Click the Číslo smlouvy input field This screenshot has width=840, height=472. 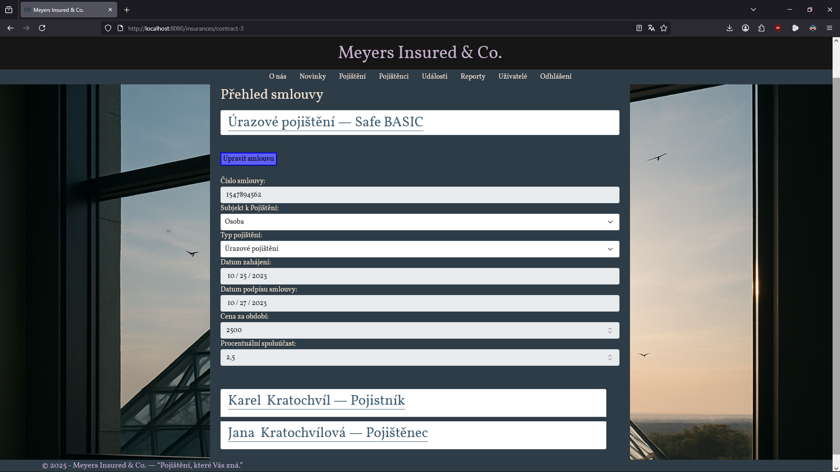[420, 195]
